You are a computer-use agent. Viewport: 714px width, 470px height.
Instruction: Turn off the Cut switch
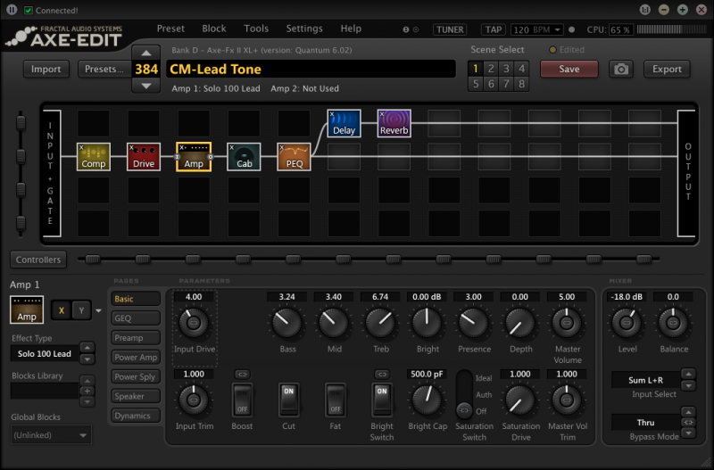pyautogui.click(x=288, y=400)
